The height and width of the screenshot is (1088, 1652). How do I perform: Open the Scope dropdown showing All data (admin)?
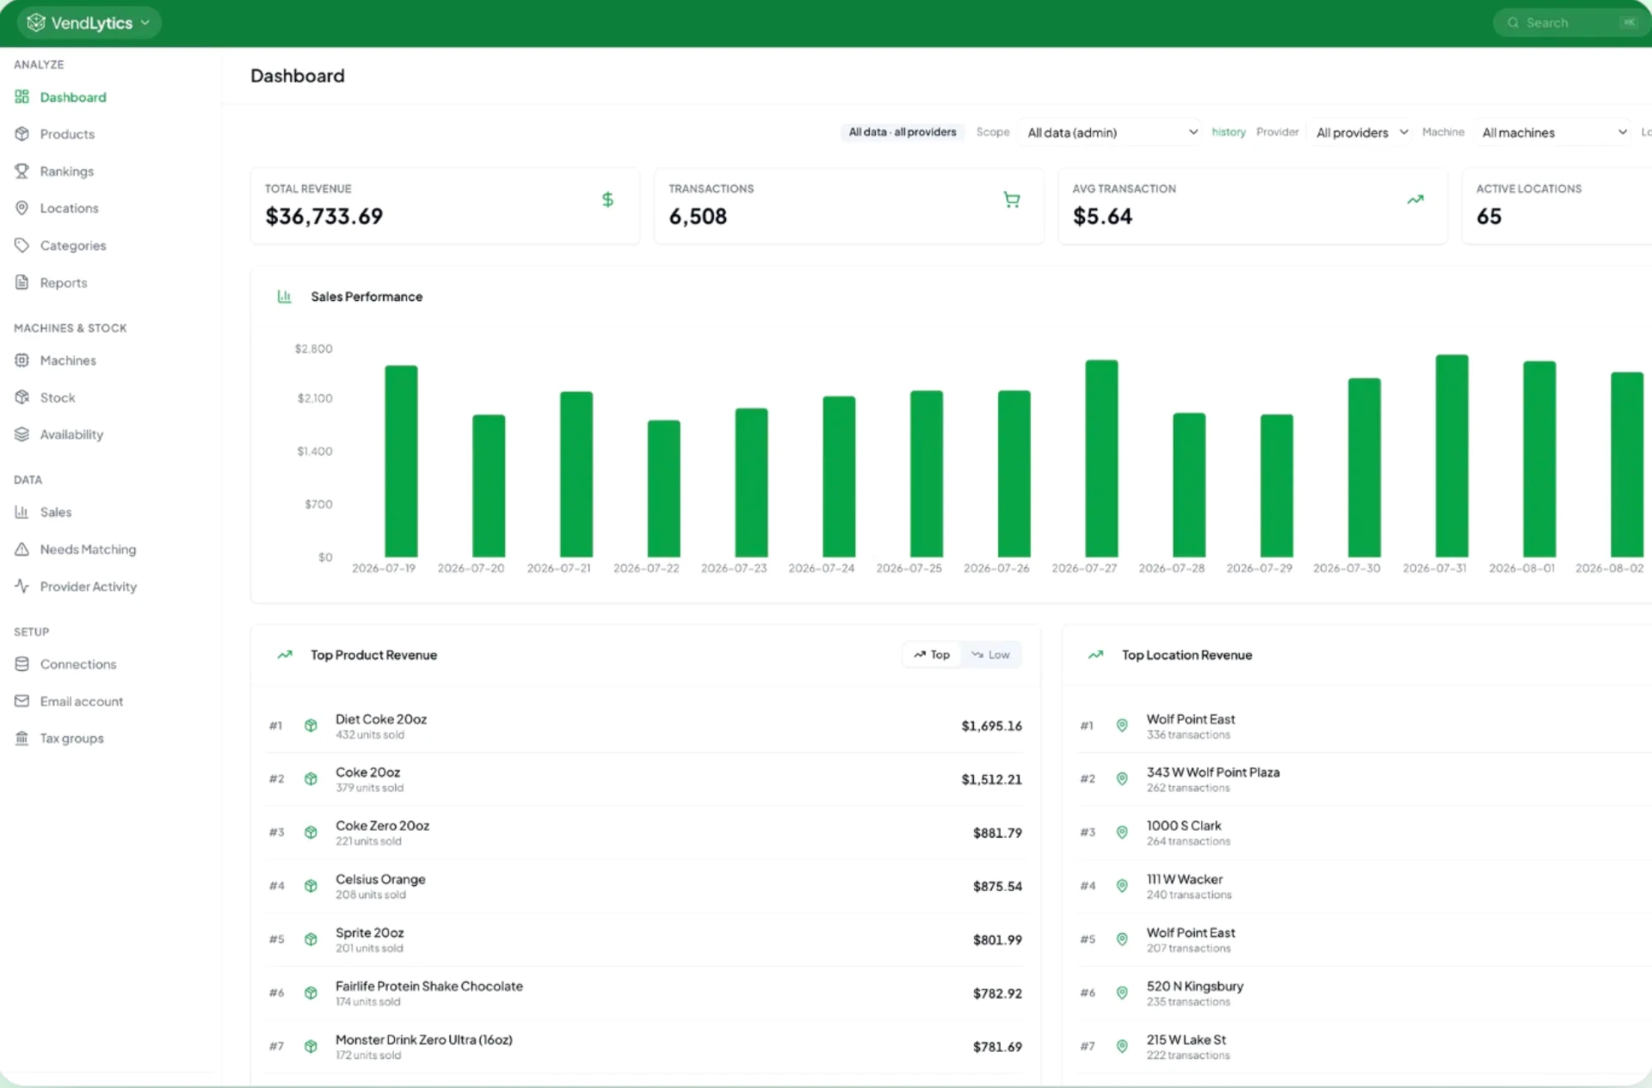pos(1111,132)
